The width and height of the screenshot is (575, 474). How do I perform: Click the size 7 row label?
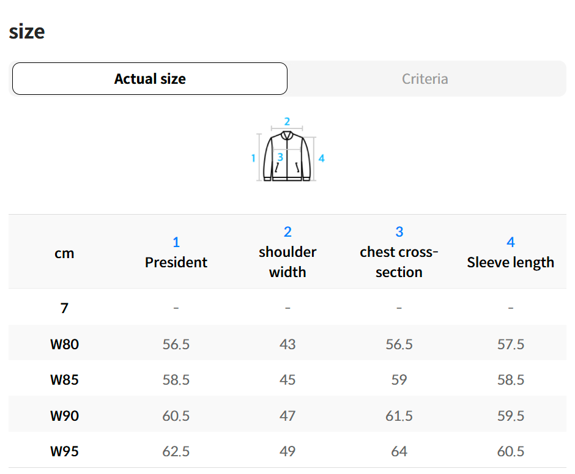pyautogui.click(x=64, y=308)
